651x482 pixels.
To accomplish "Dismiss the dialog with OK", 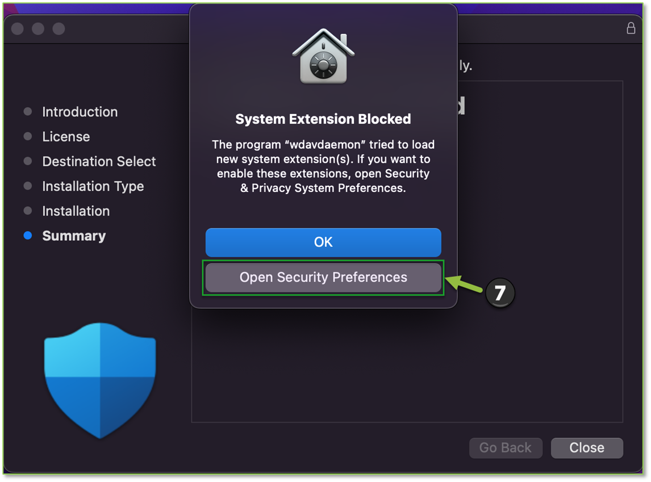I will coord(323,242).
